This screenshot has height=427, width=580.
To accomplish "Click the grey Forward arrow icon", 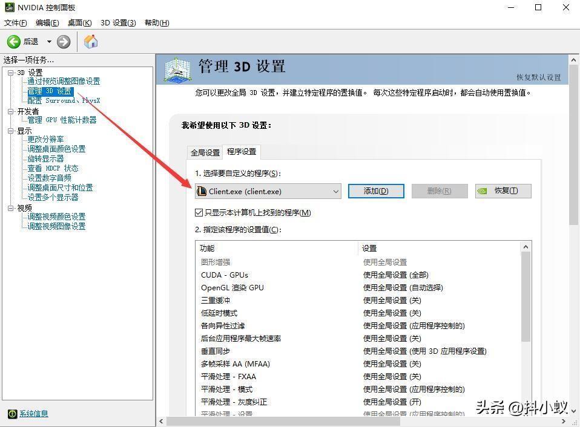I will (64, 42).
